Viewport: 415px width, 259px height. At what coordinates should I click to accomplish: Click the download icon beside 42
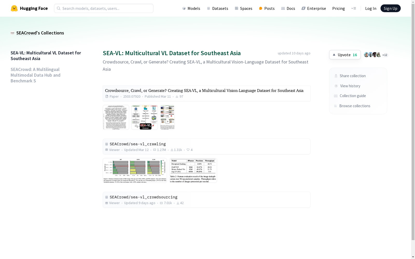pyautogui.click(x=178, y=203)
